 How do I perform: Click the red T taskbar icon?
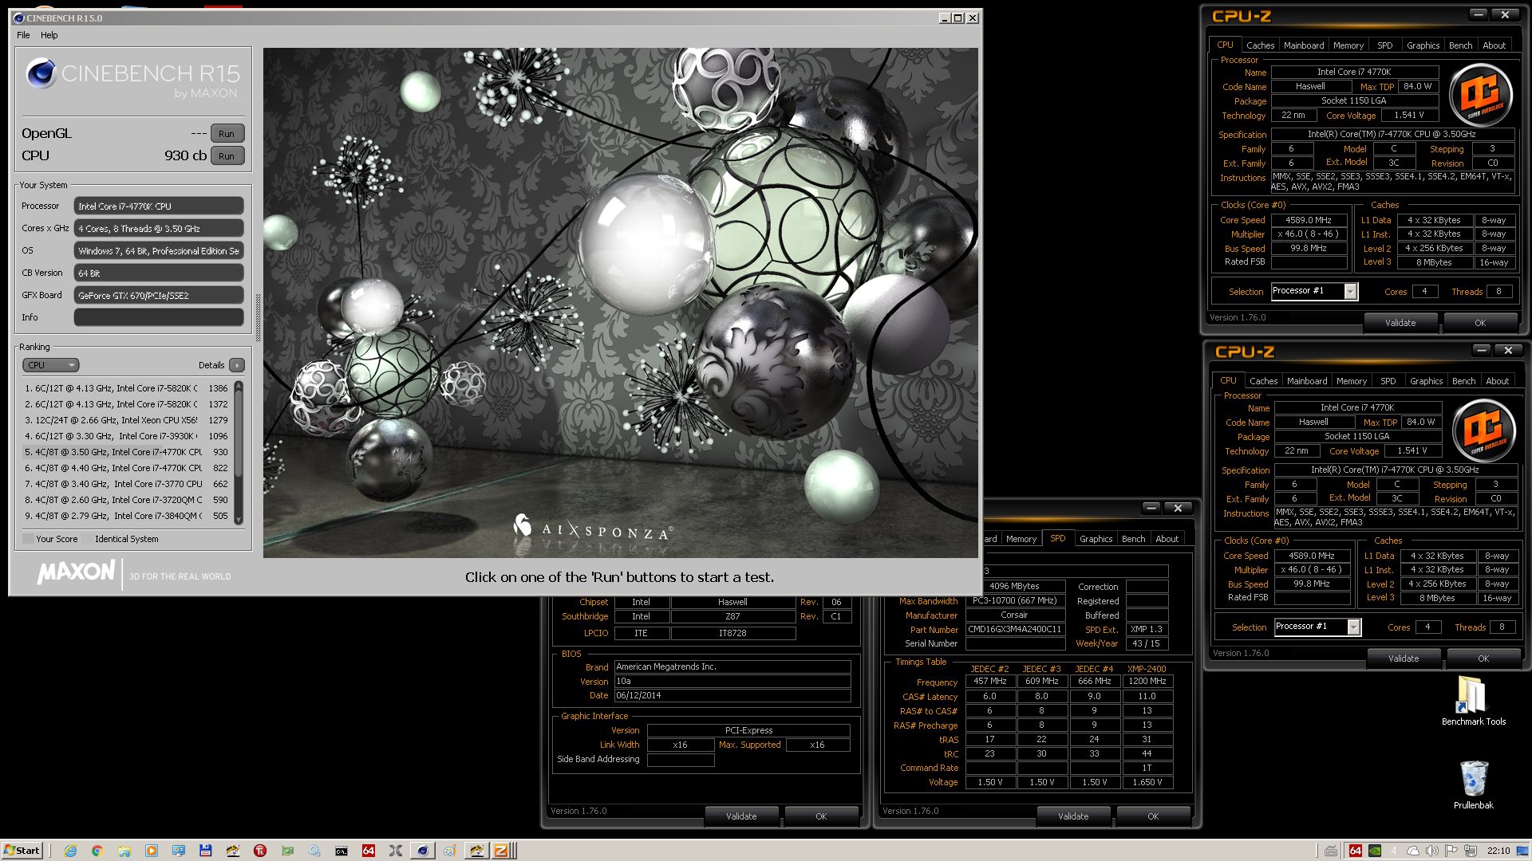[x=259, y=851]
